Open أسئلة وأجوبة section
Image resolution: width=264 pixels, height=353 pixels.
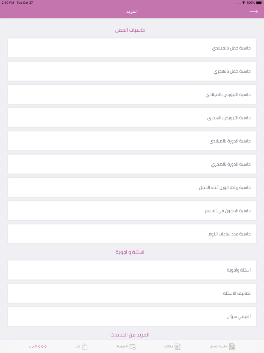coord(132,269)
